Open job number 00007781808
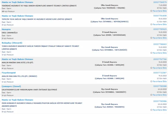This screenshot has width=168, height=114. click(x=160, y=16)
